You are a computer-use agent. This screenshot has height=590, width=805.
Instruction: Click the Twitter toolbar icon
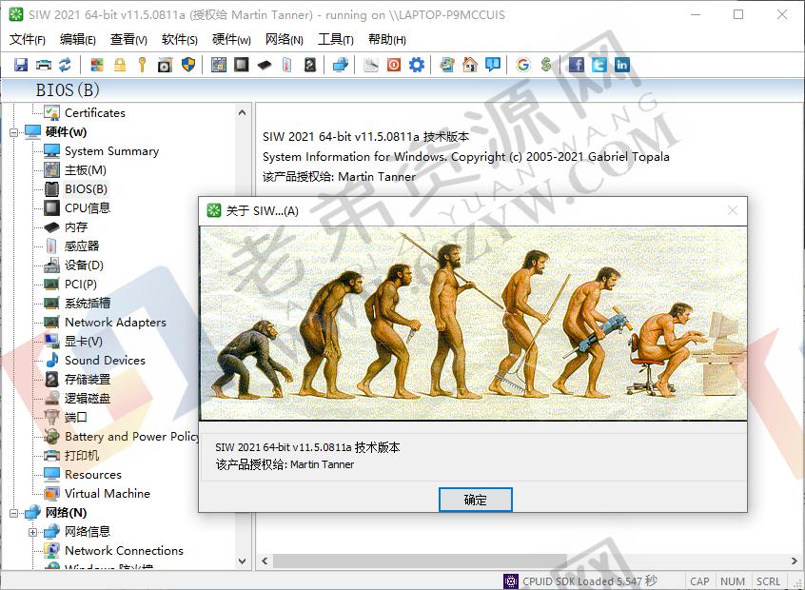click(599, 65)
